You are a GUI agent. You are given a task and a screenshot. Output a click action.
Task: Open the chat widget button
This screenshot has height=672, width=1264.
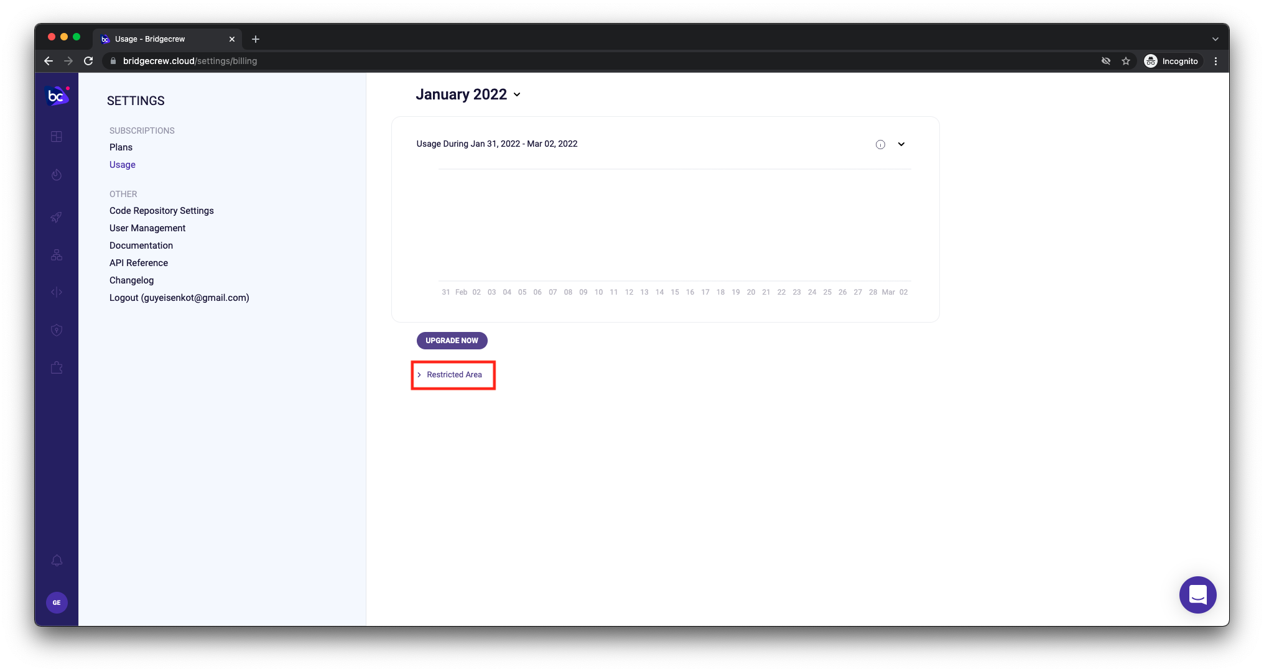pos(1197,595)
